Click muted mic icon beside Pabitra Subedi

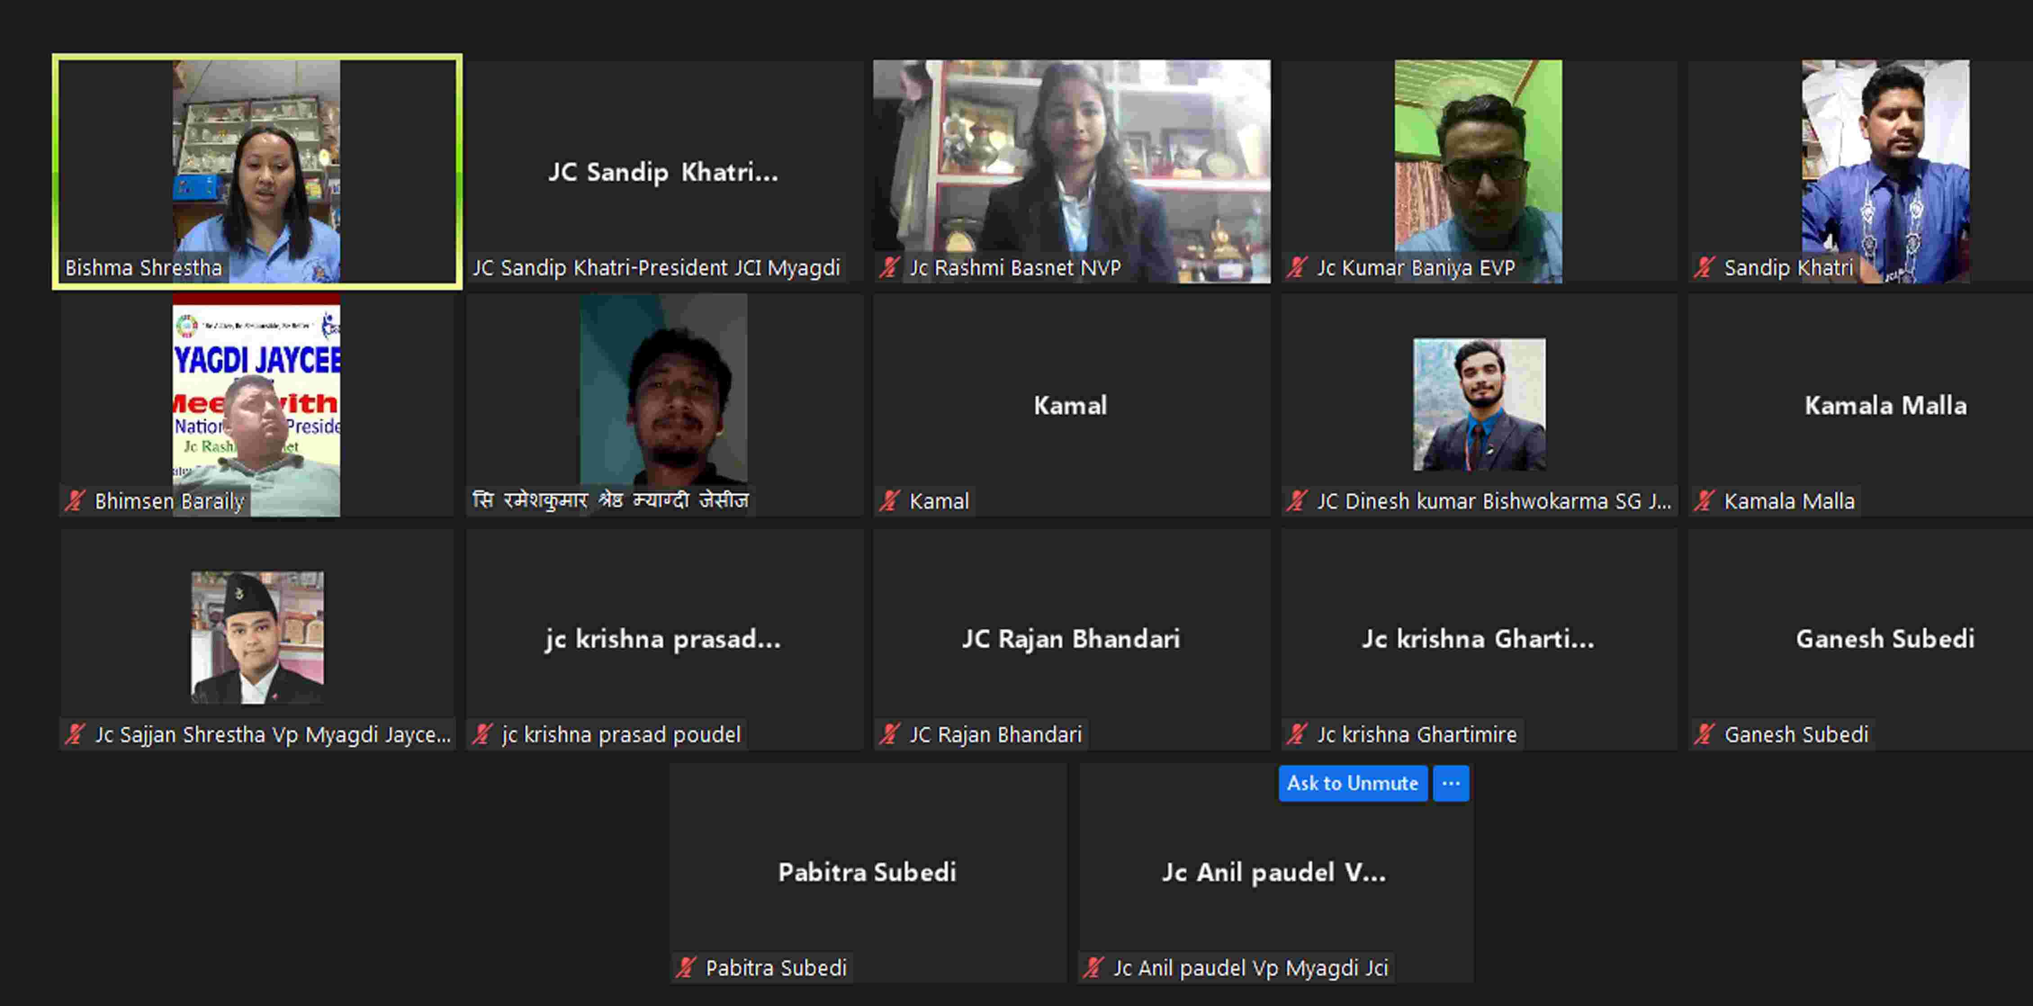click(x=686, y=967)
